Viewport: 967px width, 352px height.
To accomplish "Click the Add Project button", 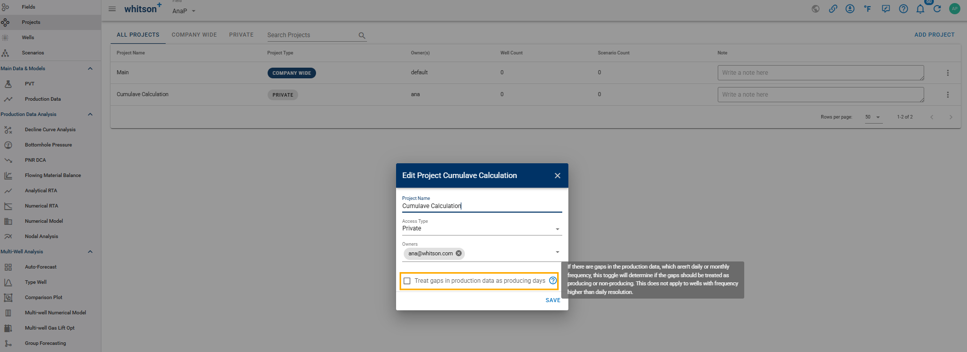I will pos(934,35).
